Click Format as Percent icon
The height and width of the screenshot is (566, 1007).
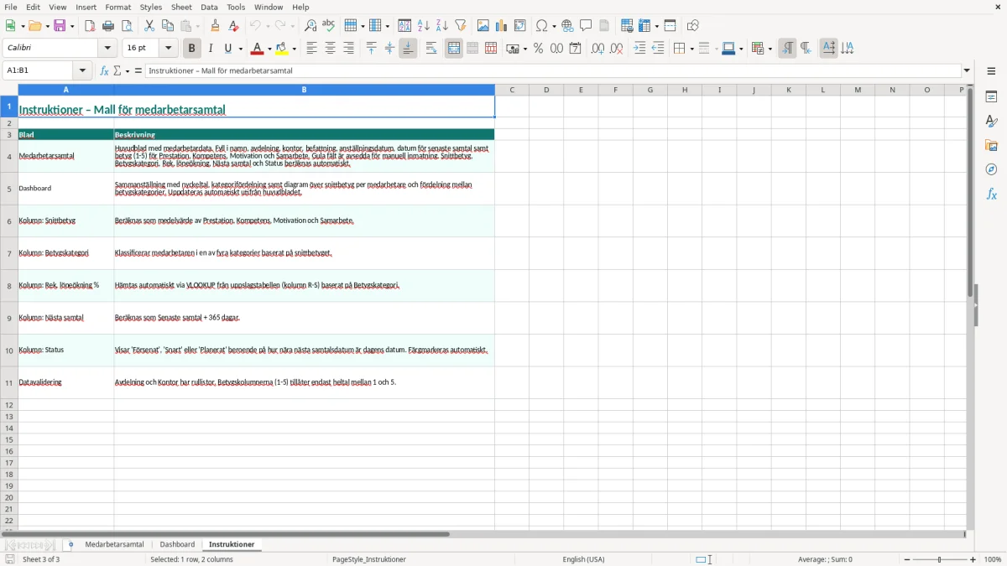[539, 49]
